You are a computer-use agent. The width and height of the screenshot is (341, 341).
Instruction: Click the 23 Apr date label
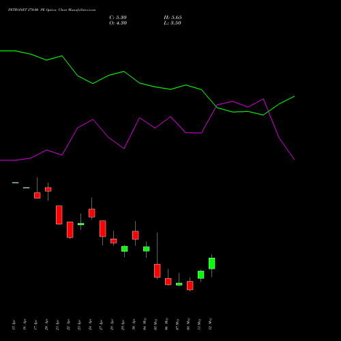click(79, 325)
